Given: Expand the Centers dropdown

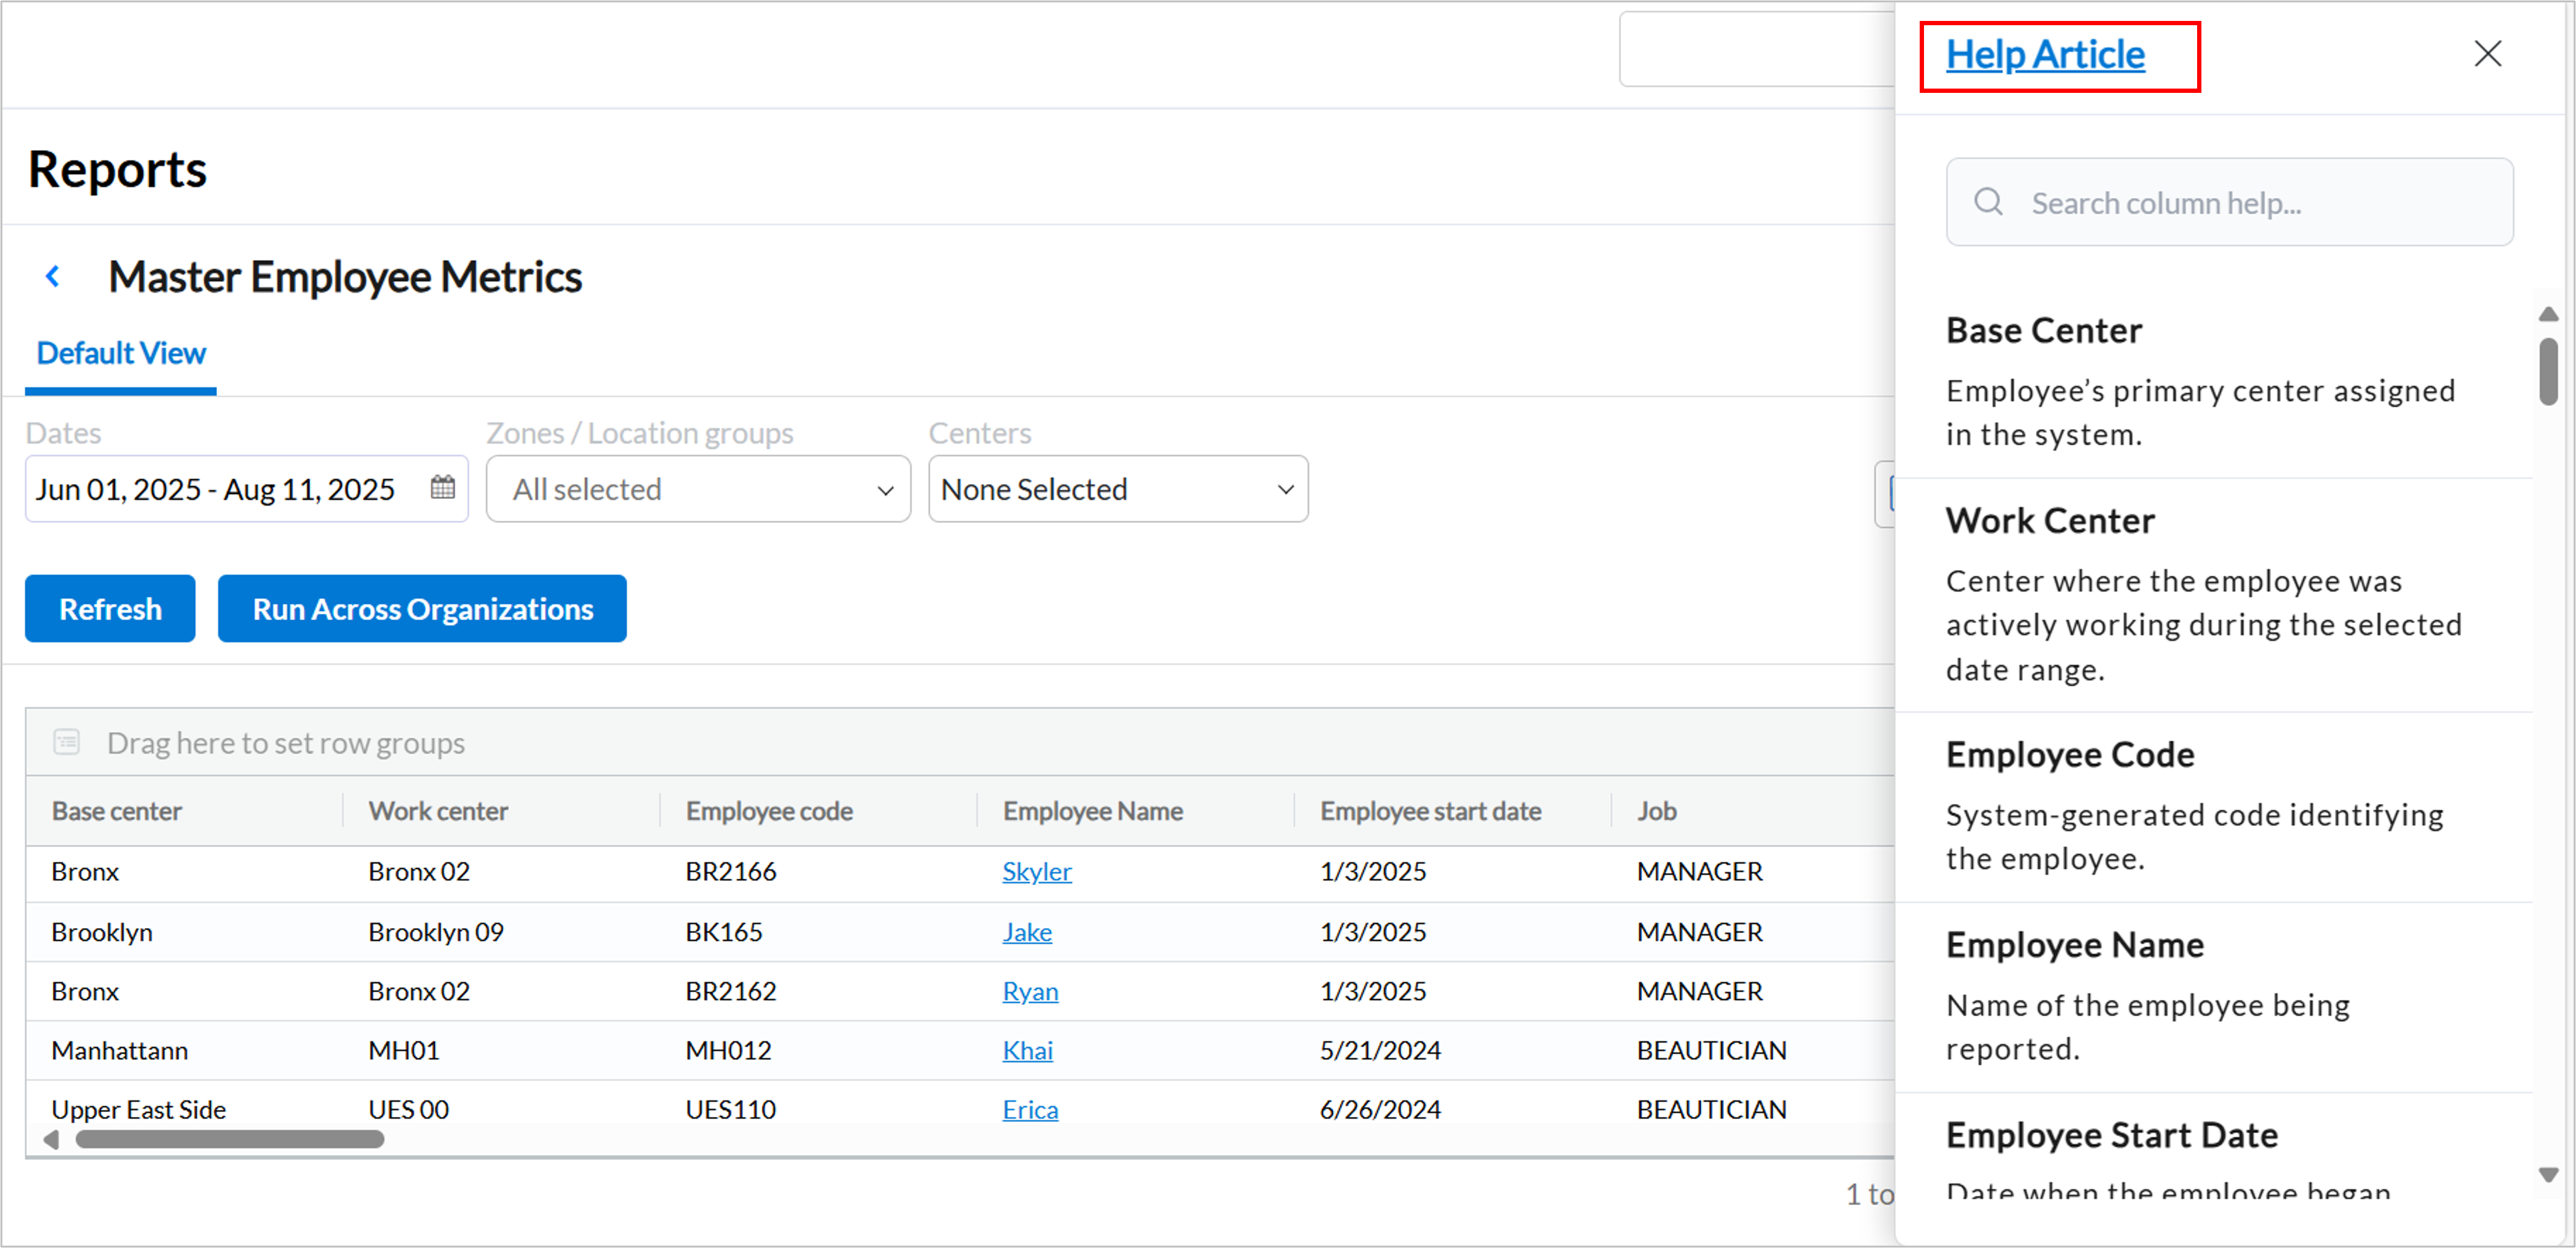Looking at the screenshot, I should point(1118,489).
